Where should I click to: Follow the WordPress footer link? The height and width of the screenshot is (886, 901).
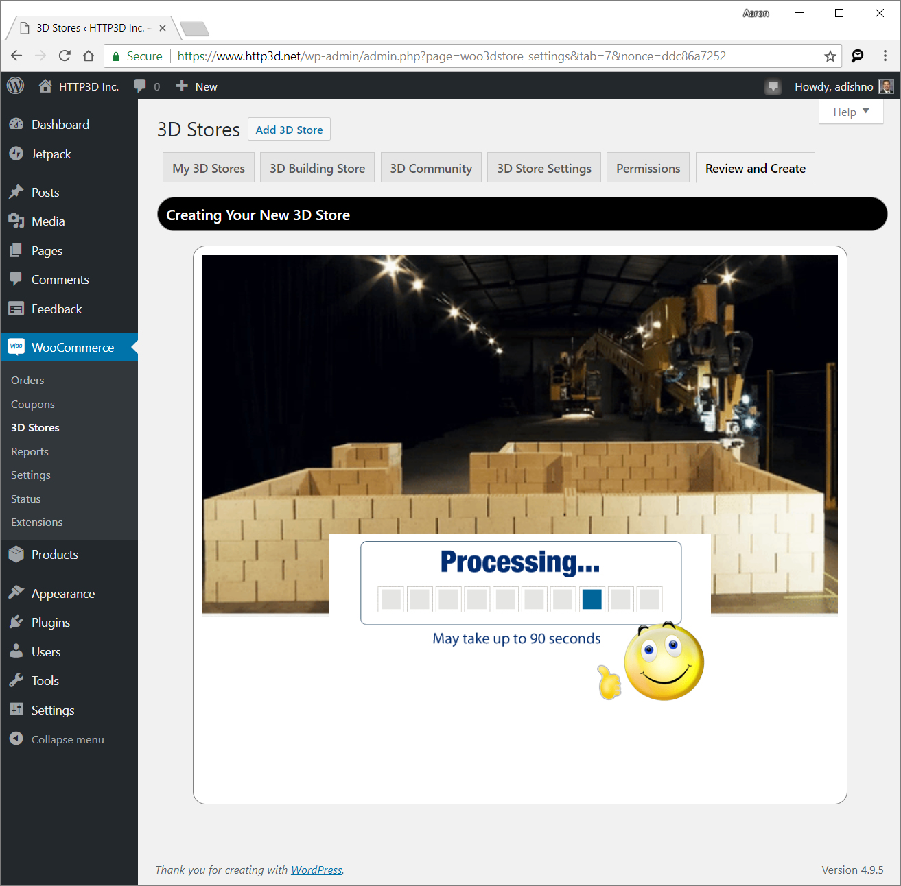pyautogui.click(x=316, y=870)
